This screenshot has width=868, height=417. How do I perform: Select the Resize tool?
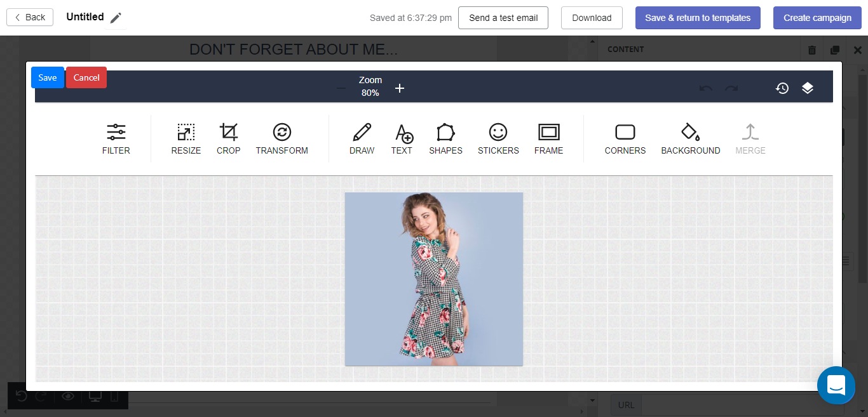[186, 139]
